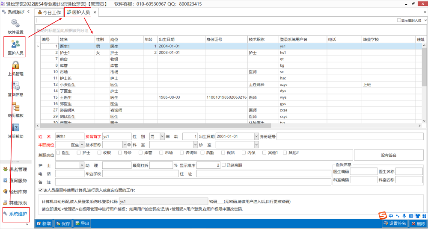This screenshot has width=428, height=229.
Task: Click the Sogou input method S icon
Action: click(x=383, y=215)
